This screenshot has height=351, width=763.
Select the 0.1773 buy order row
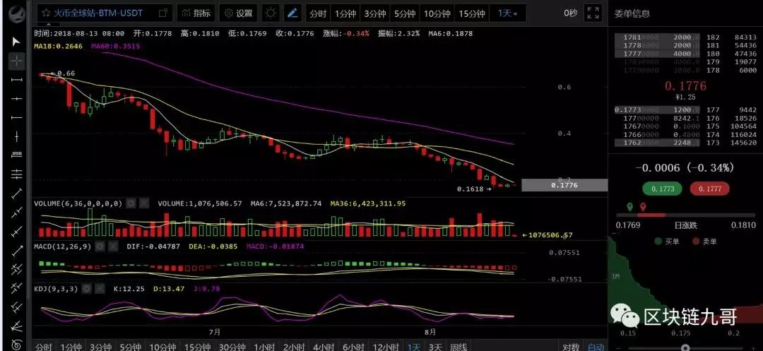[685, 110]
